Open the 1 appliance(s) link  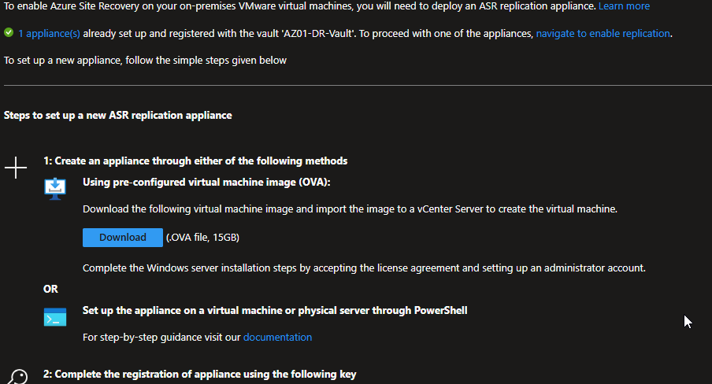(49, 34)
